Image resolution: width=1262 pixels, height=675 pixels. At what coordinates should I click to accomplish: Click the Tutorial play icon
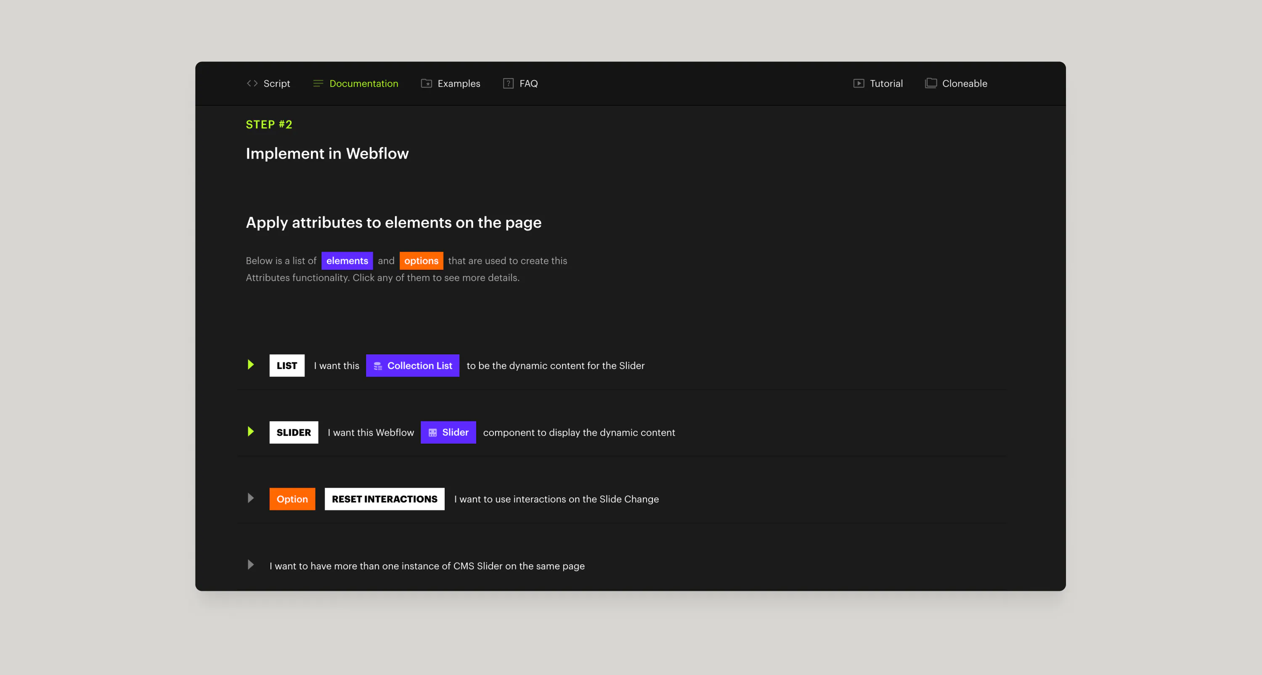coord(858,83)
